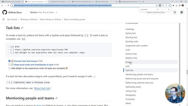
Task: Open the browser downloads icon
Action: (176, 5)
